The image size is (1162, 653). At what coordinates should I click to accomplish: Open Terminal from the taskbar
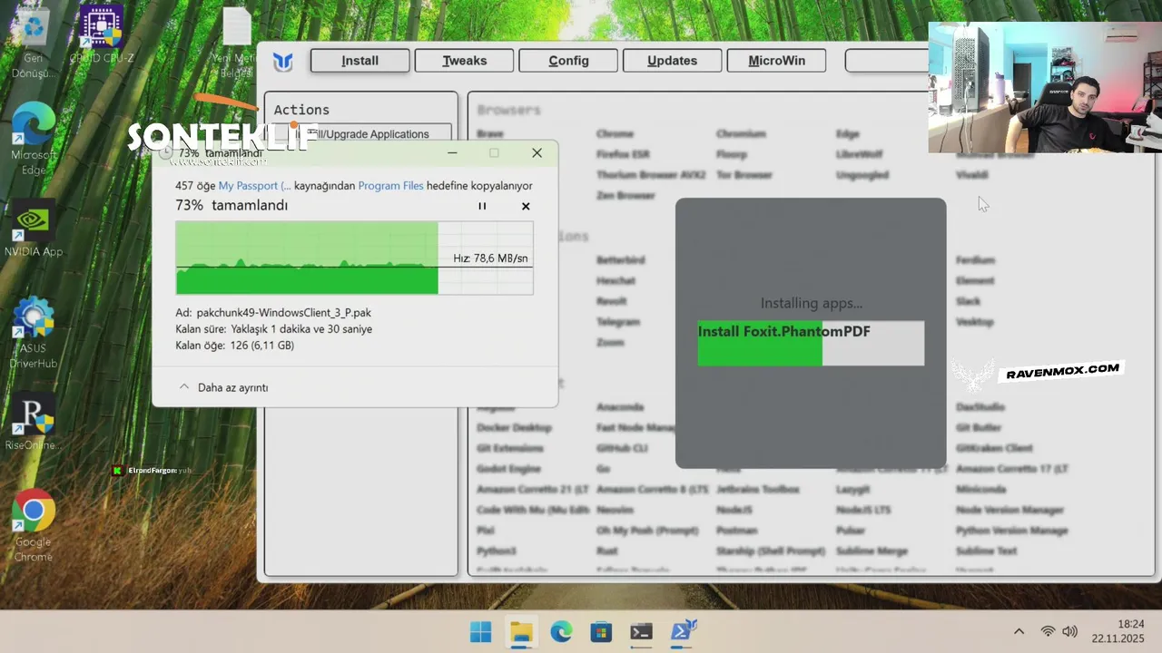[641, 632]
